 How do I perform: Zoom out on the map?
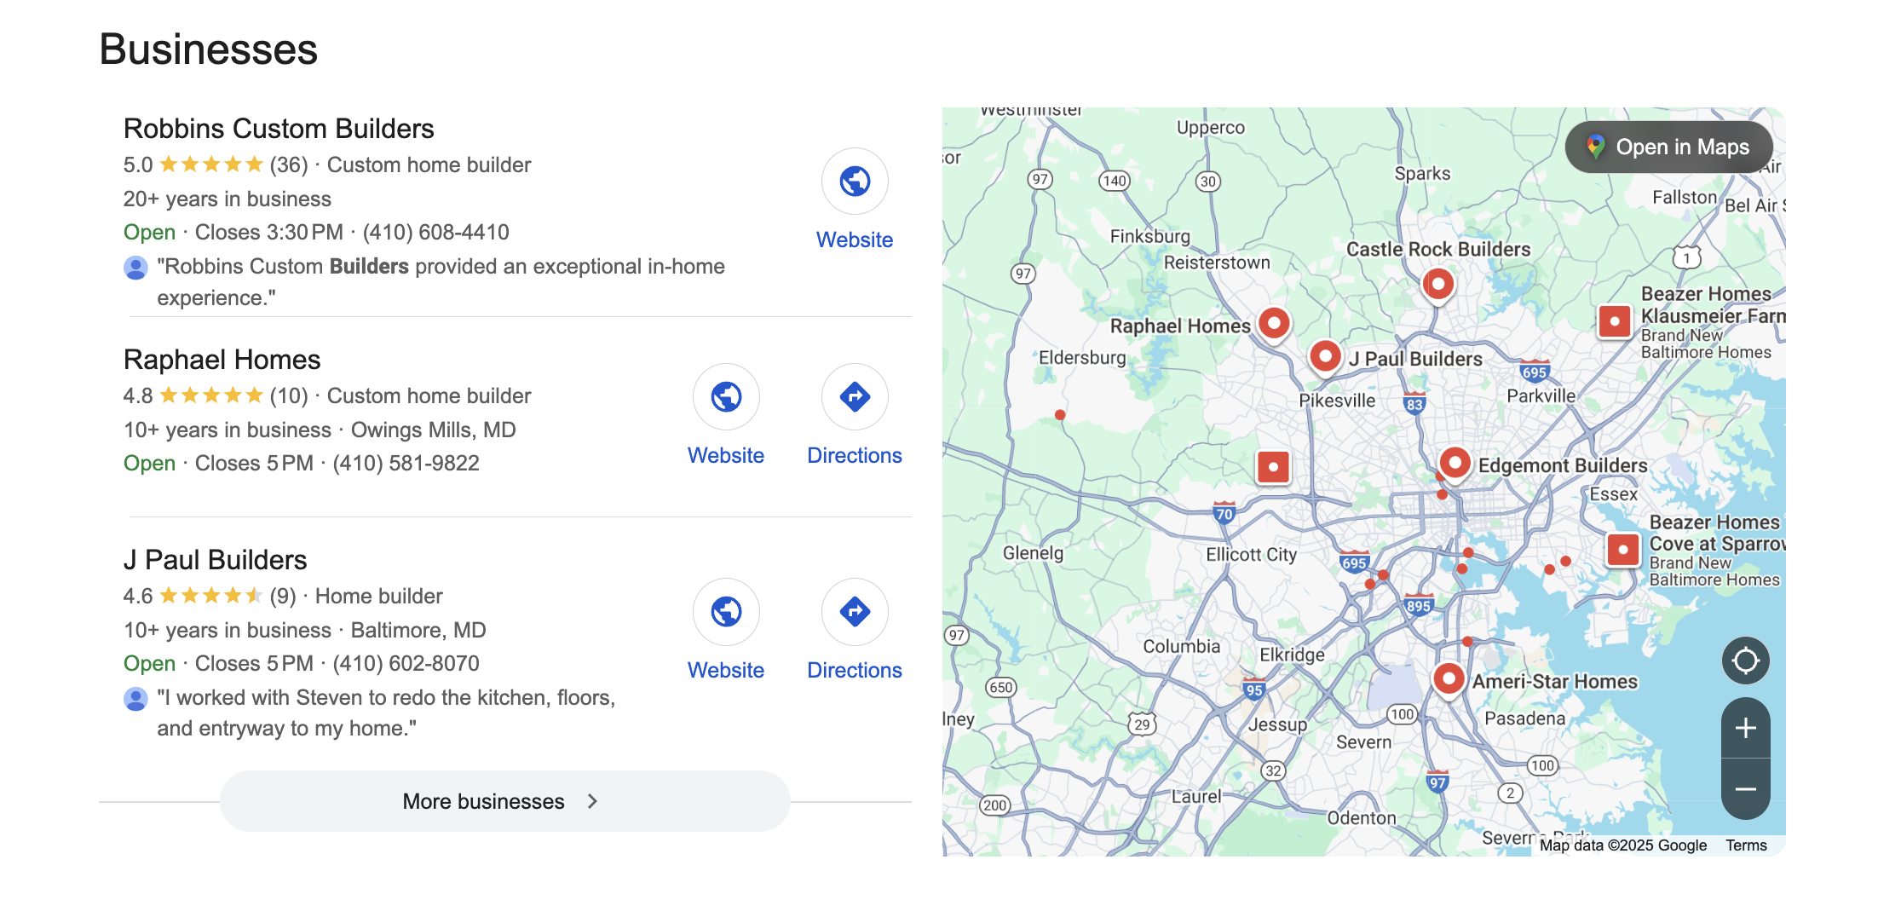(1745, 789)
